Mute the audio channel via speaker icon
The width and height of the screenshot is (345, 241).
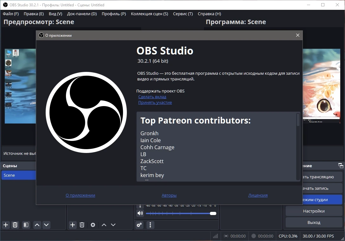point(140,213)
